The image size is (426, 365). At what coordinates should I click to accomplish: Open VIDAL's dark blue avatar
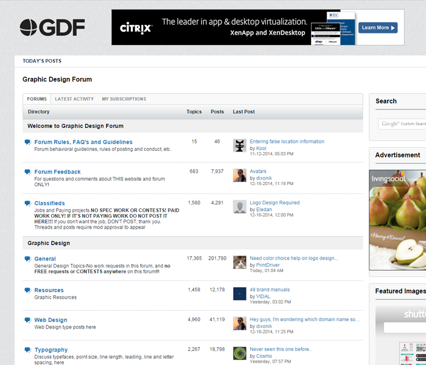click(240, 294)
